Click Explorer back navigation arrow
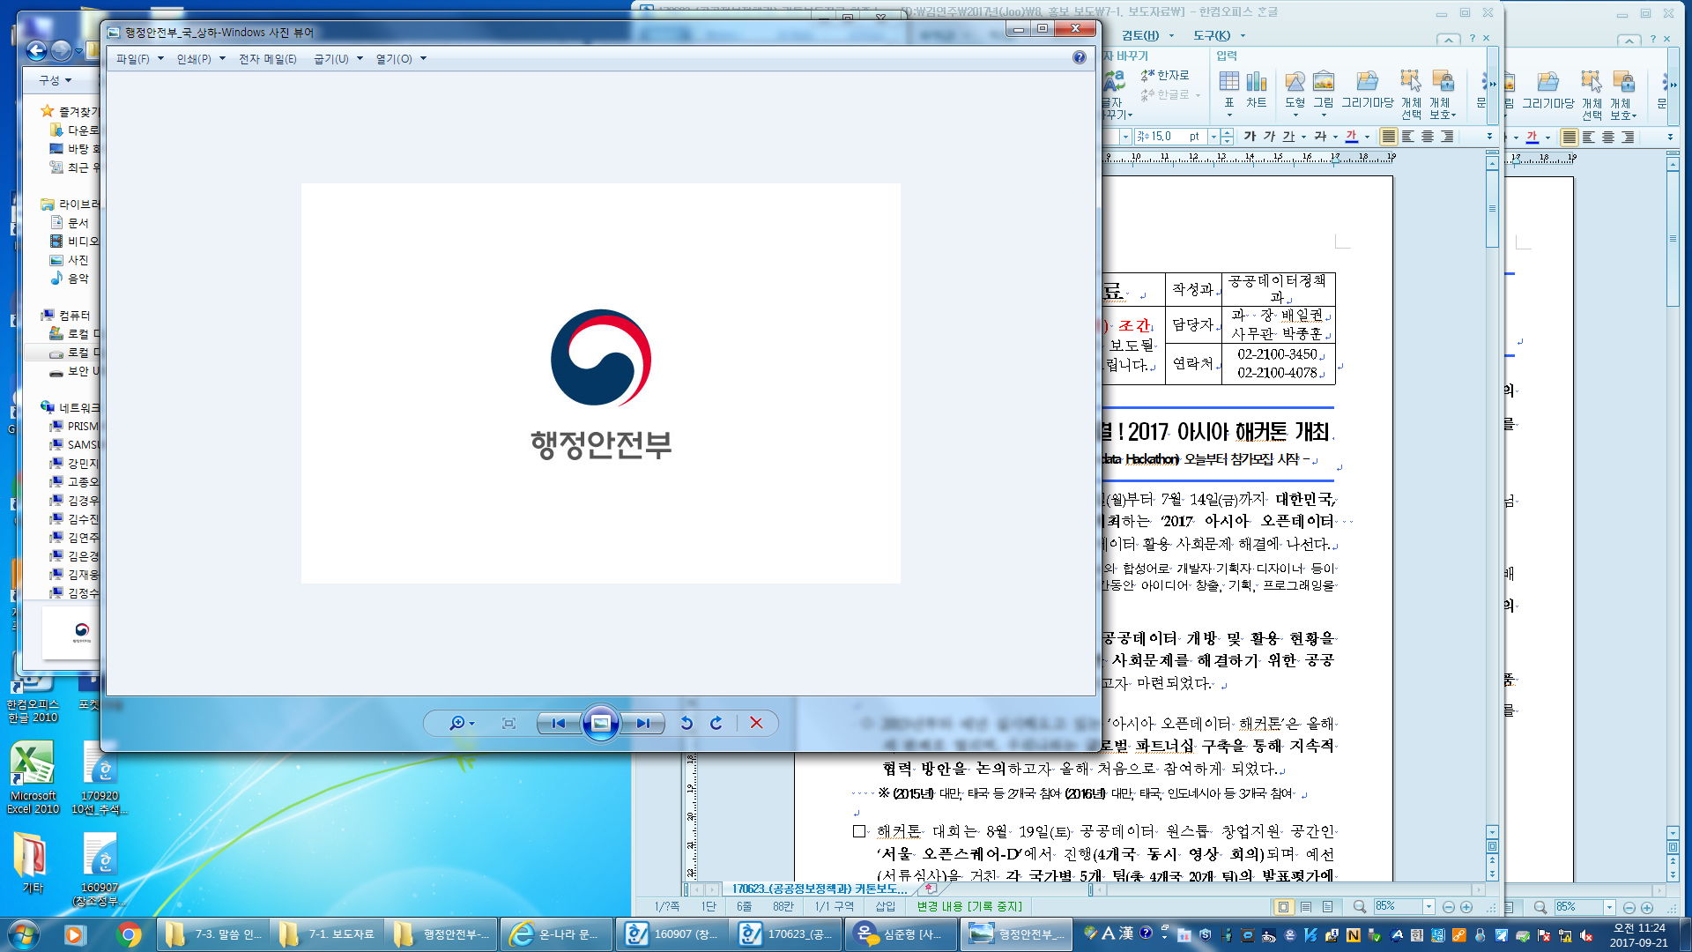The width and height of the screenshot is (1692, 952). pyautogui.click(x=36, y=51)
